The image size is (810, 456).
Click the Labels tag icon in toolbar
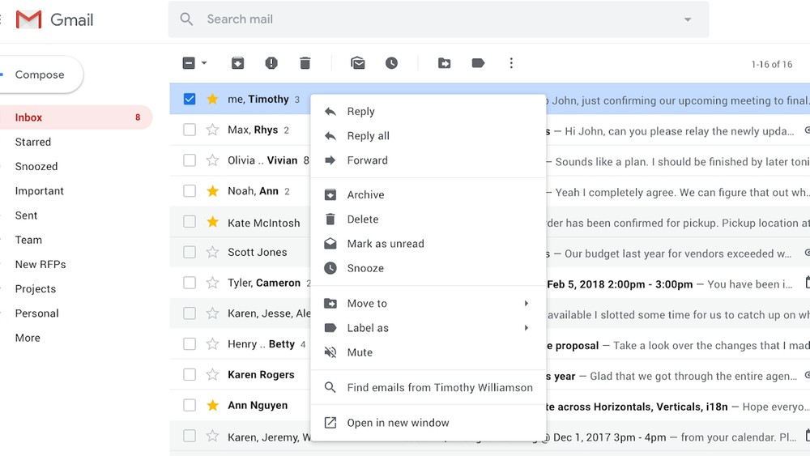pos(478,63)
